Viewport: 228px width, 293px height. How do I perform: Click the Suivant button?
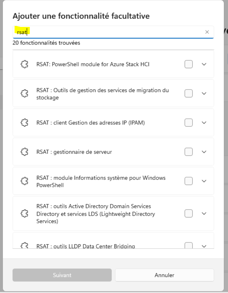pos(62,275)
